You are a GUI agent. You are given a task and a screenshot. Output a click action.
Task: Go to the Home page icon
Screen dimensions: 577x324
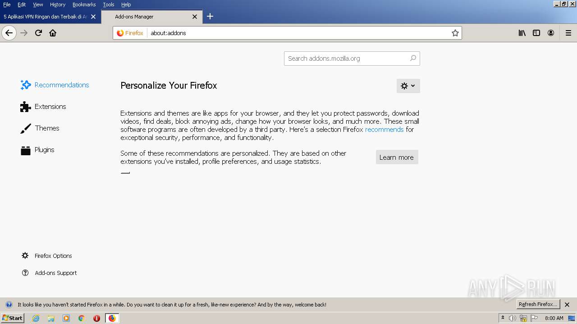(x=53, y=33)
